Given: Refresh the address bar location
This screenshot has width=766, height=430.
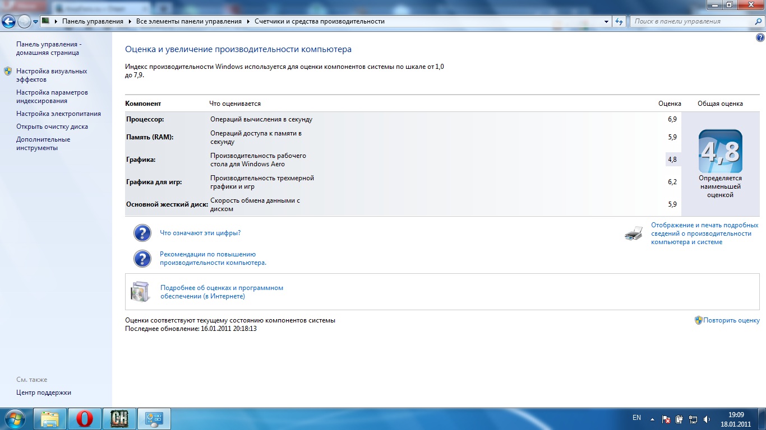Looking at the screenshot, I should 619,21.
